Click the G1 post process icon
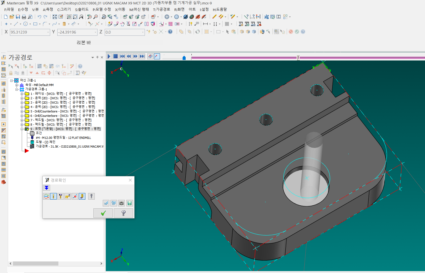This screenshot has width=425, height=273. click(x=58, y=66)
